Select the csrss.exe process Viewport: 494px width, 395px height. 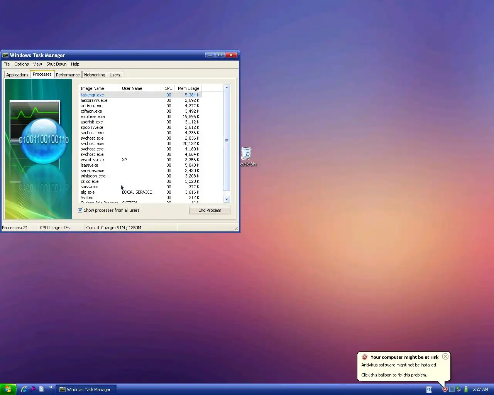(x=140, y=181)
